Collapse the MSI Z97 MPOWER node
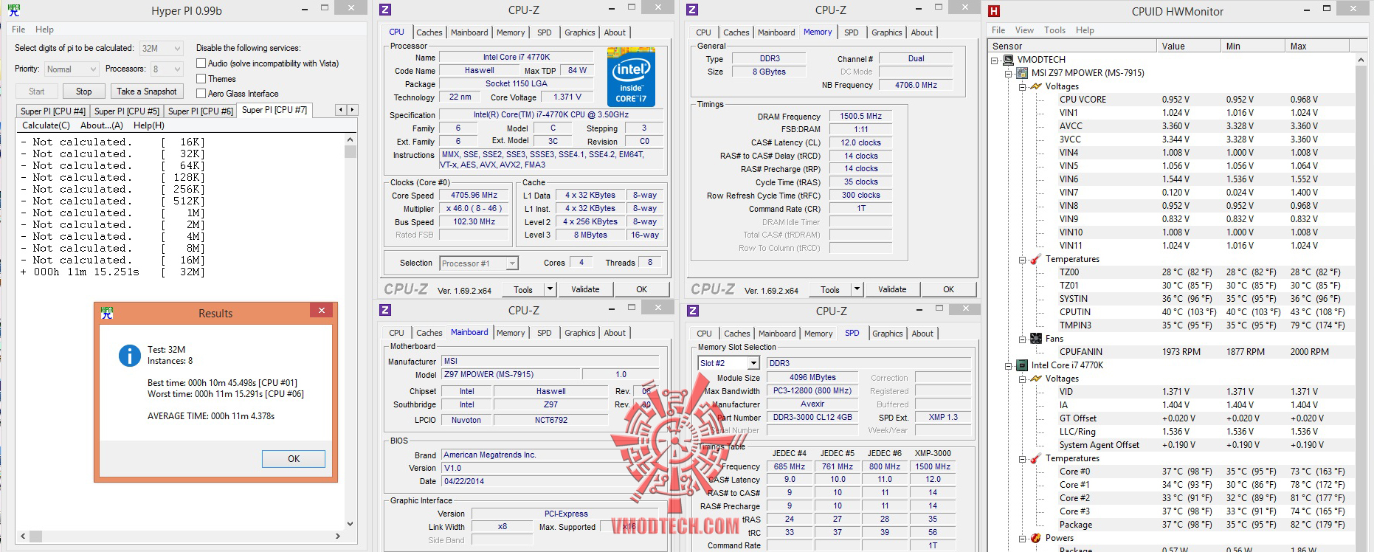 coord(1009,73)
